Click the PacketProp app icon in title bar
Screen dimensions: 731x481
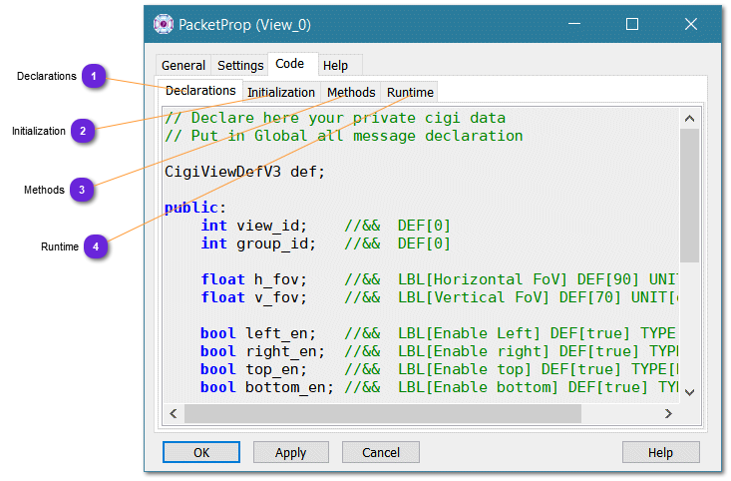[x=164, y=24]
